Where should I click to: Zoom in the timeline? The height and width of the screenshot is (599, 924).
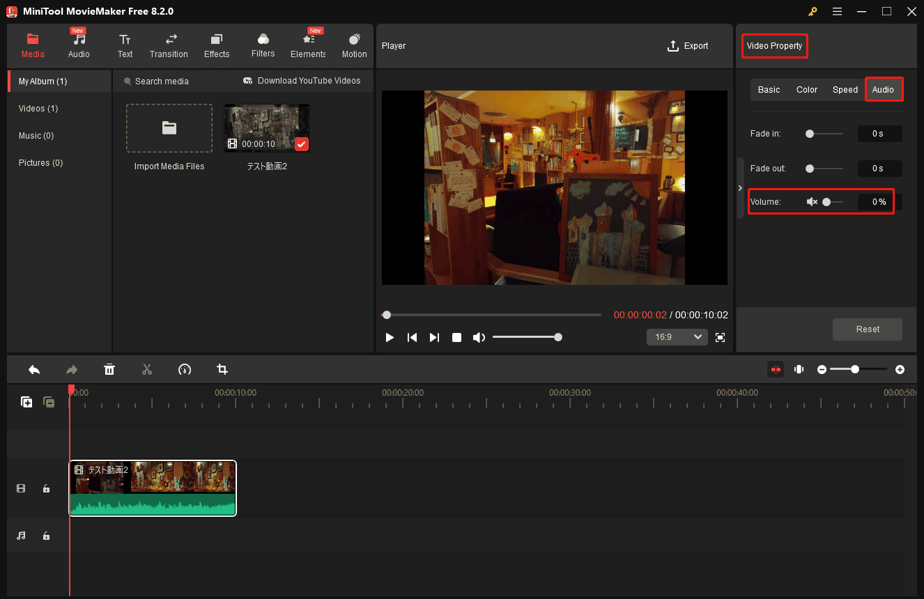(900, 369)
